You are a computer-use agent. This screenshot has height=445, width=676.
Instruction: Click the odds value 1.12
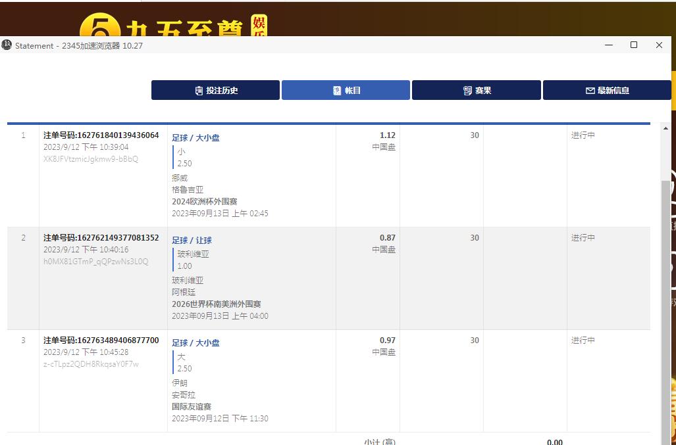tap(387, 135)
